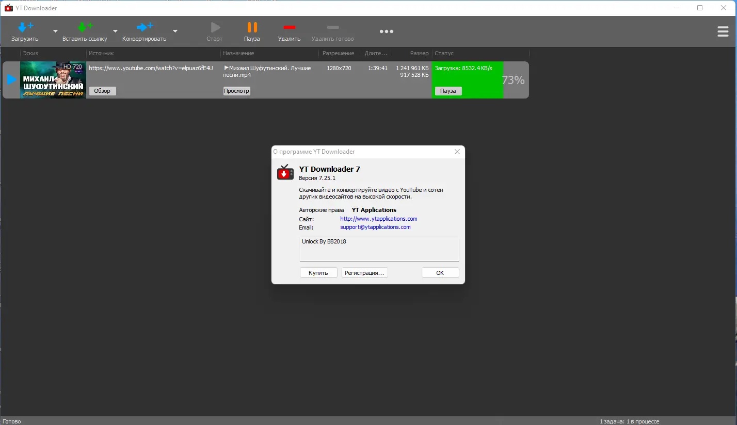Screen dimensions: 737x425
Task: Pause the active download via row Пауза button
Action: [x=447, y=91]
